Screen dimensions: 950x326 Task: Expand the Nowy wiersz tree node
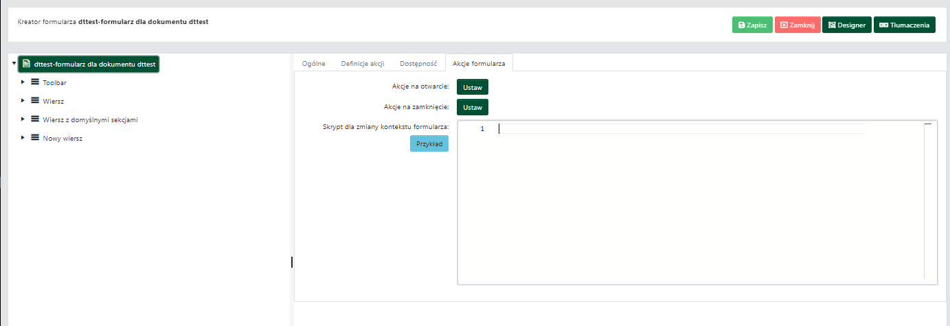[x=23, y=138]
